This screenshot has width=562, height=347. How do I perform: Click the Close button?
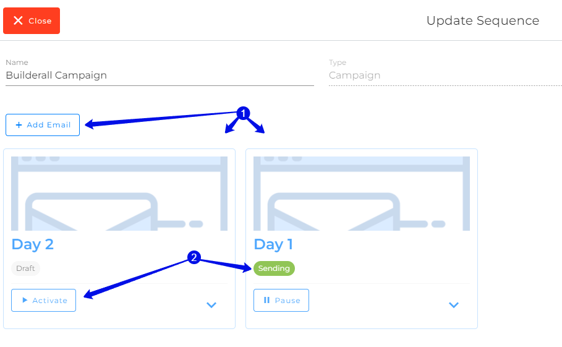32,21
